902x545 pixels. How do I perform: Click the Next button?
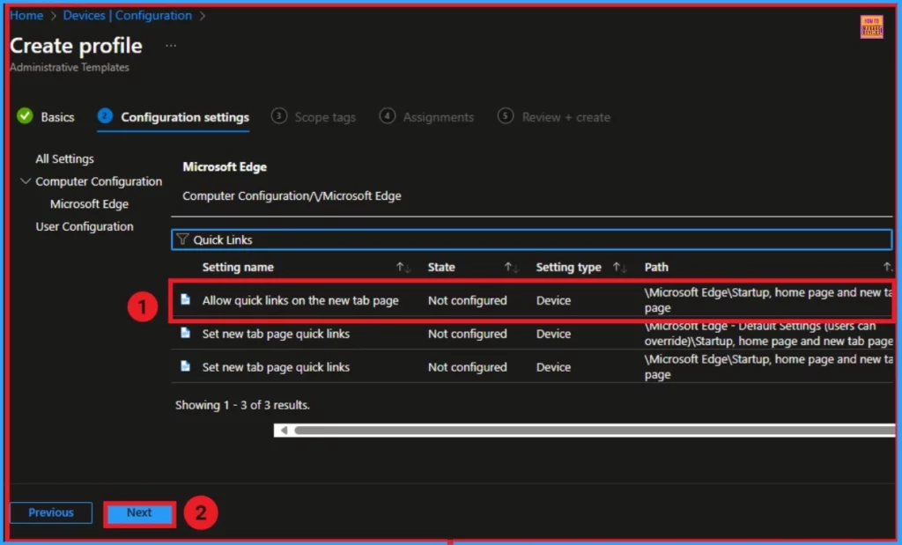coord(139,512)
